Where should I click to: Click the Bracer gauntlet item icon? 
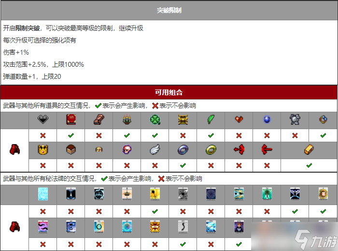pos(99,119)
